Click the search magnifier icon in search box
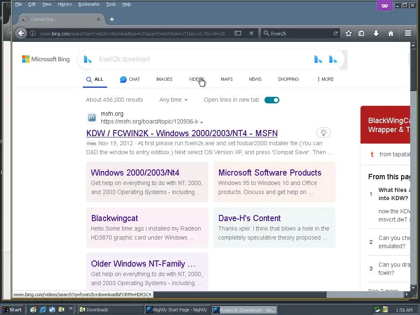This screenshot has height=315, width=420. (x=266, y=33)
